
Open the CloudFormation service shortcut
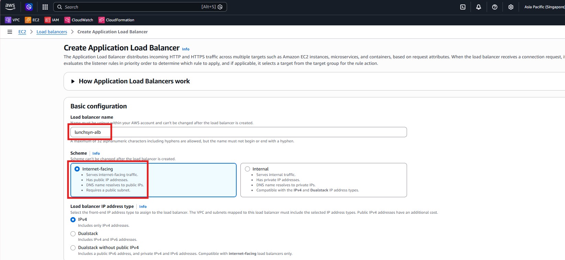(116, 20)
